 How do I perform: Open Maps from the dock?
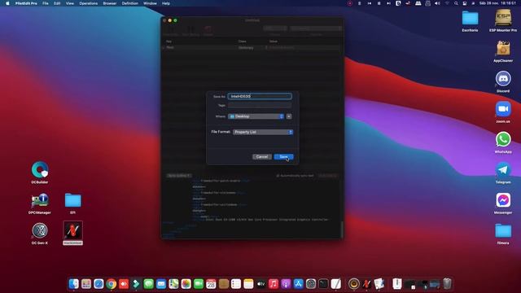[x=173, y=284]
